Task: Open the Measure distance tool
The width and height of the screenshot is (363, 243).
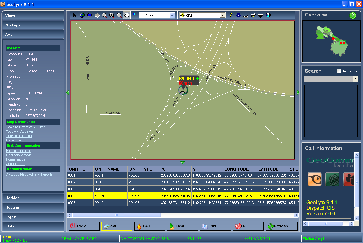Action: pyautogui.click(x=246, y=15)
